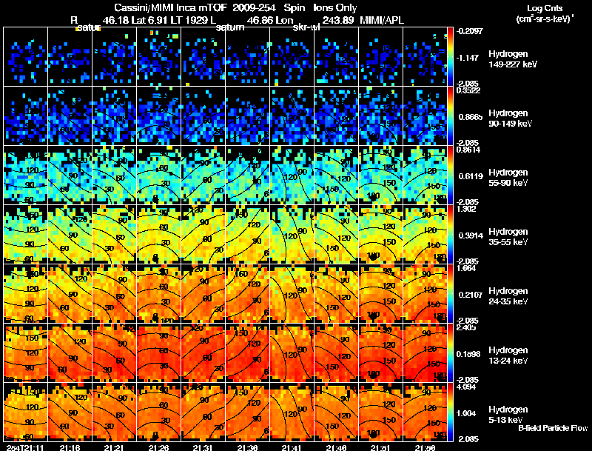
Task: Click the Hydrogen 55-90 keV color bar
Action: [450, 176]
